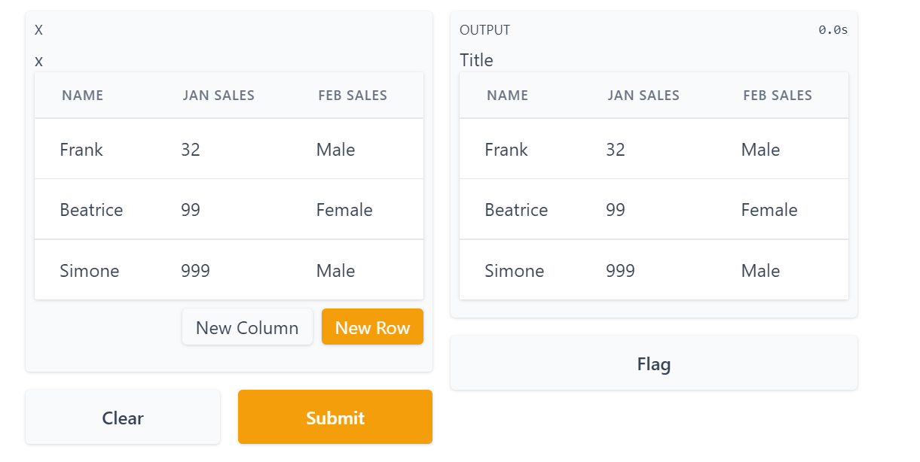Select the Simone cell in input table
Image resolution: width=920 pixels, height=462 pixels.
click(90, 271)
